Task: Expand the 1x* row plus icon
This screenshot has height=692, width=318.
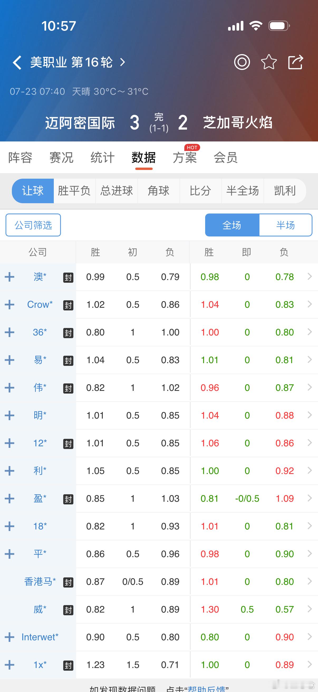Action: click(9, 665)
